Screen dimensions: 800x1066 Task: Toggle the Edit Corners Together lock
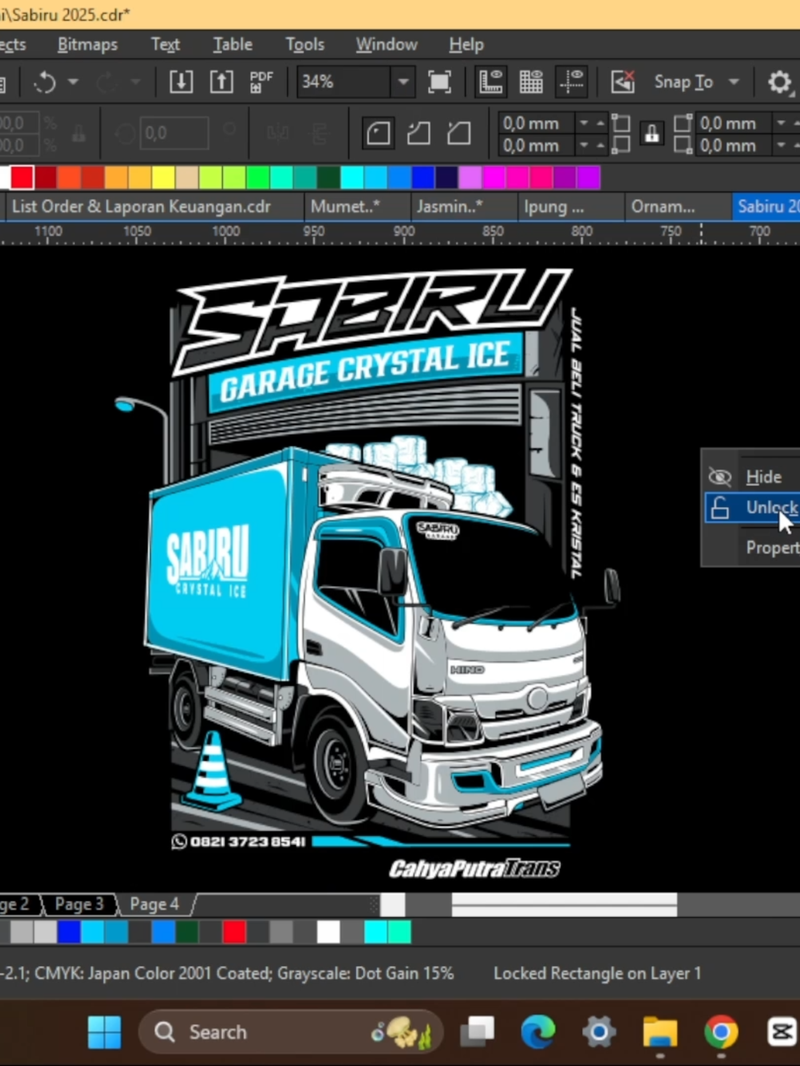click(652, 133)
